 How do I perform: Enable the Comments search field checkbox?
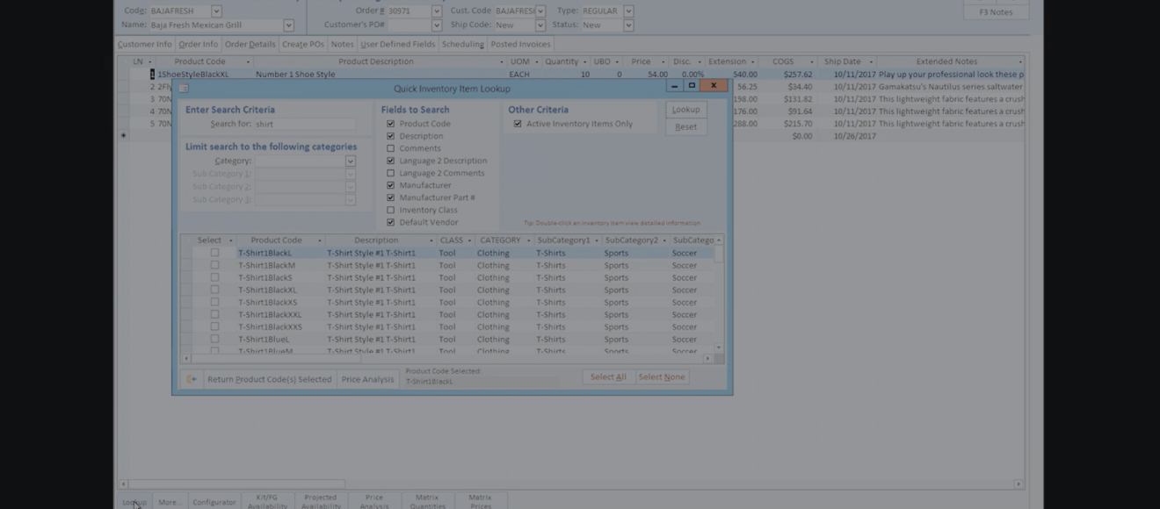coord(391,148)
